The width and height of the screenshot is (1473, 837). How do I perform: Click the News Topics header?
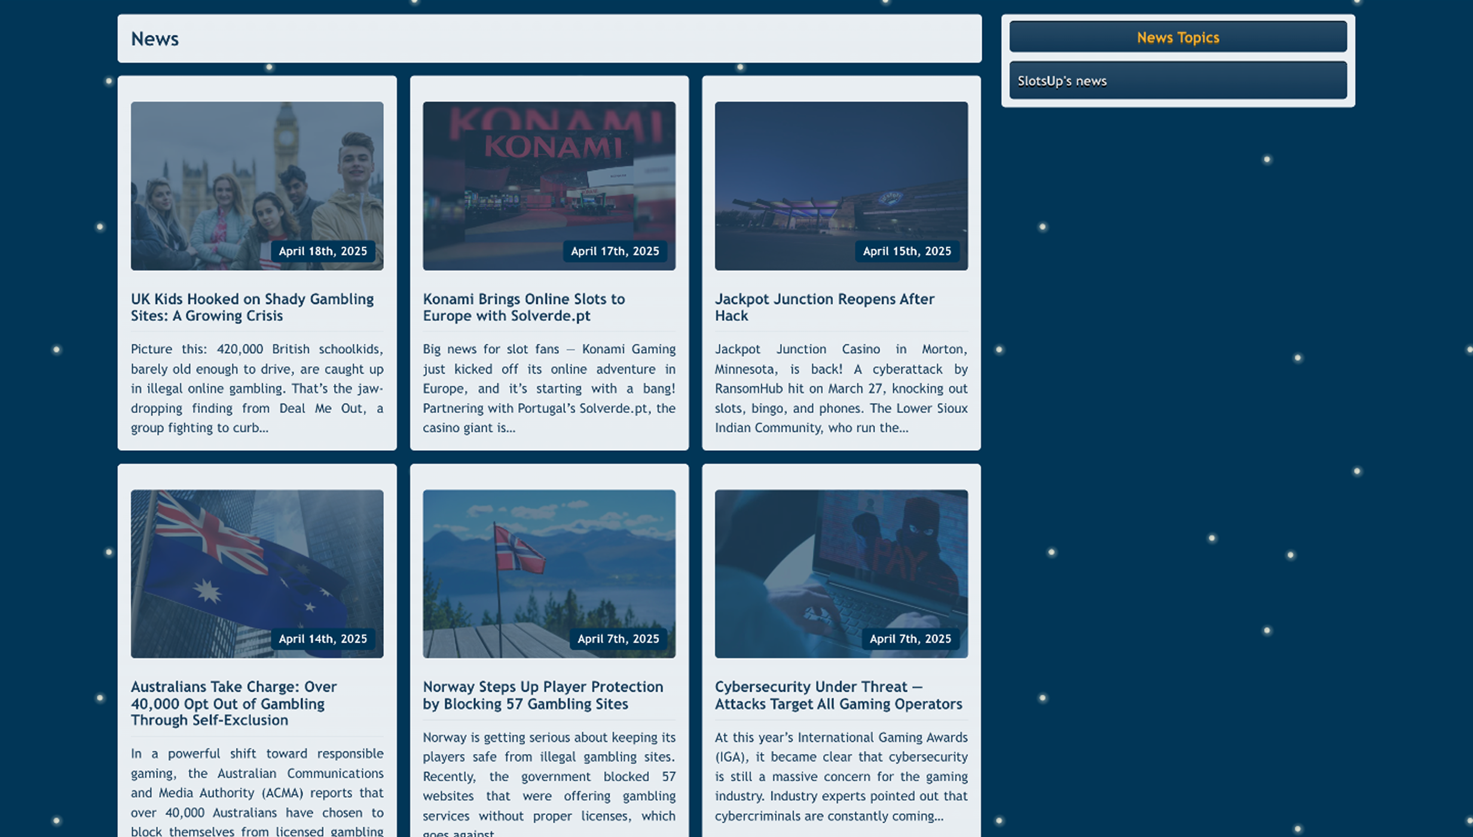pyautogui.click(x=1178, y=37)
